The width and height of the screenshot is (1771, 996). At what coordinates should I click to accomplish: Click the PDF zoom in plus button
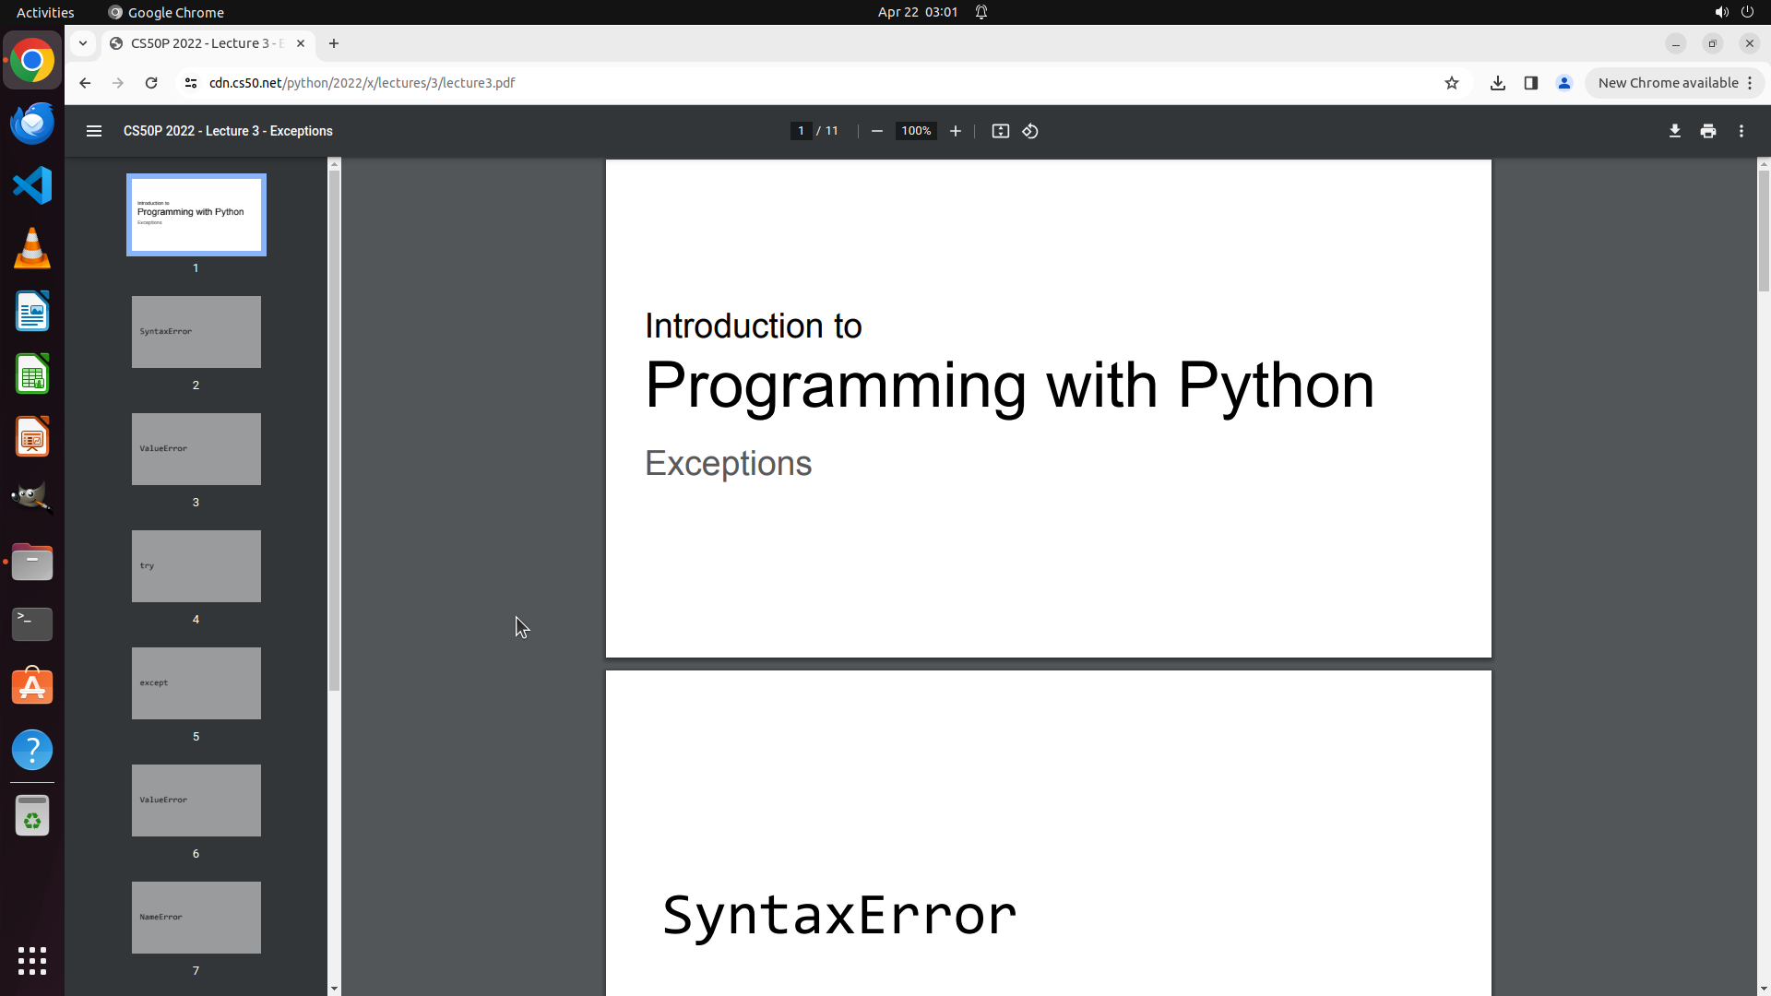(956, 131)
